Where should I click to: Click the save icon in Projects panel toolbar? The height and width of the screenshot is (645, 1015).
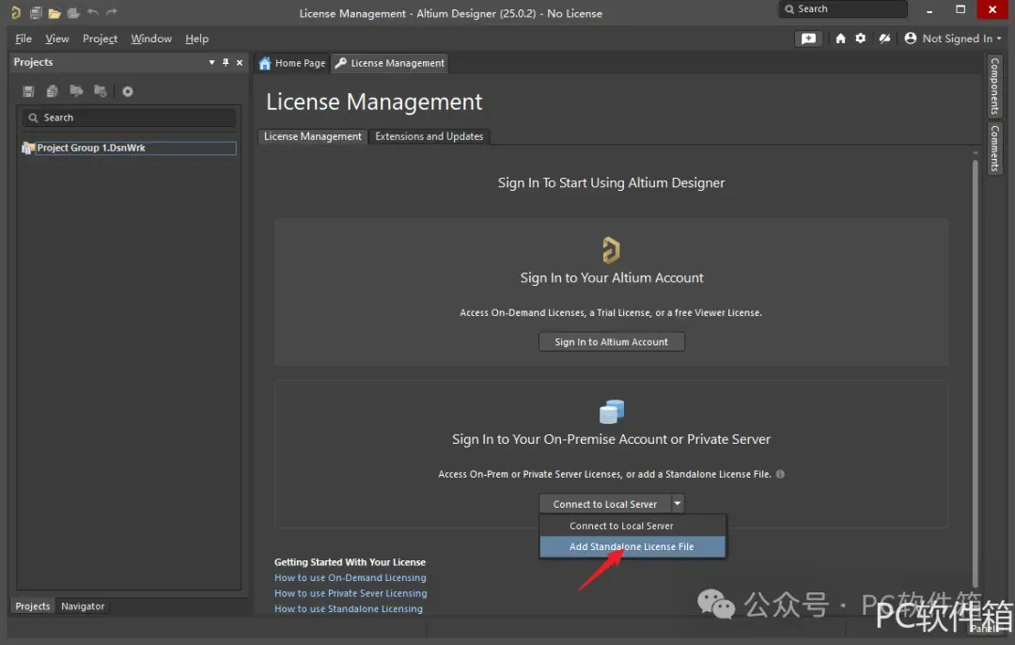tap(28, 91)
